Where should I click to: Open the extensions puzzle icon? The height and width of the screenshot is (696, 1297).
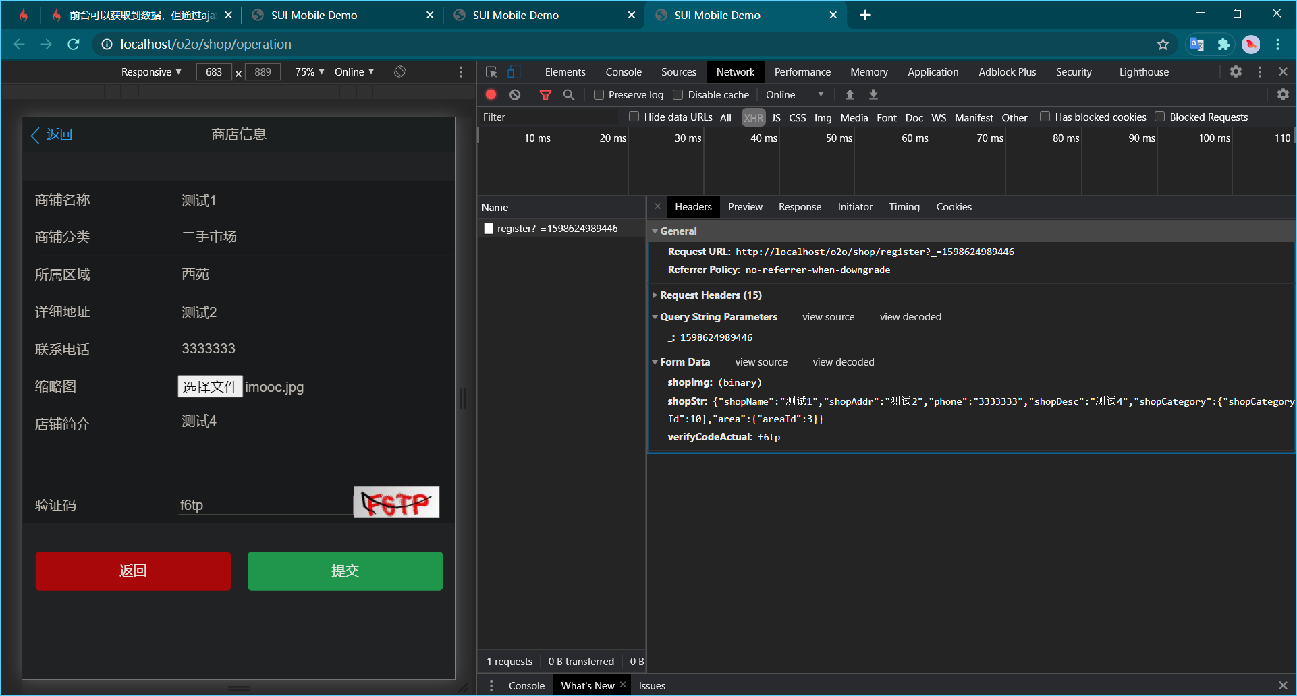pyautogui.click(x=1223, y=45)
